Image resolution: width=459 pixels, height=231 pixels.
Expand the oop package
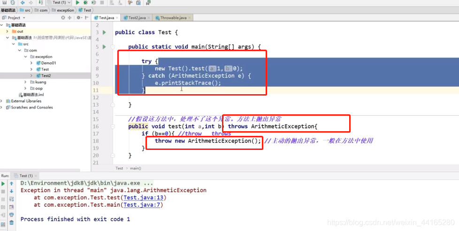(25, 88)
